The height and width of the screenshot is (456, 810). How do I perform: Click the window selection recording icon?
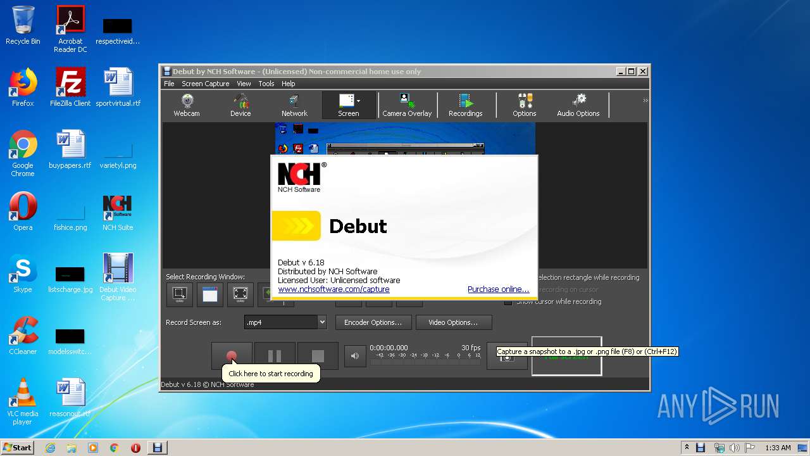tap(210, 294)
